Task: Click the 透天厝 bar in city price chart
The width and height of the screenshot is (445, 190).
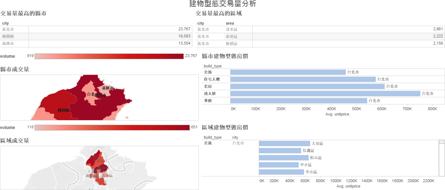Action: pos(325,93)
